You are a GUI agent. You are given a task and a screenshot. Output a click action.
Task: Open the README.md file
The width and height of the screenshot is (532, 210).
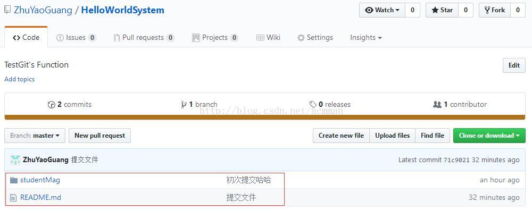[x=41, y=197]
